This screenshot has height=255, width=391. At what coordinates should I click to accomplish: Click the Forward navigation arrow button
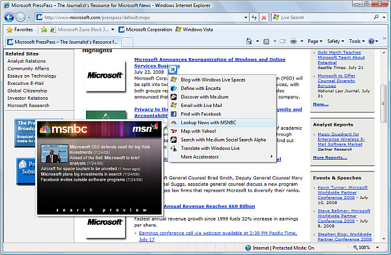[x=20, y=17]
